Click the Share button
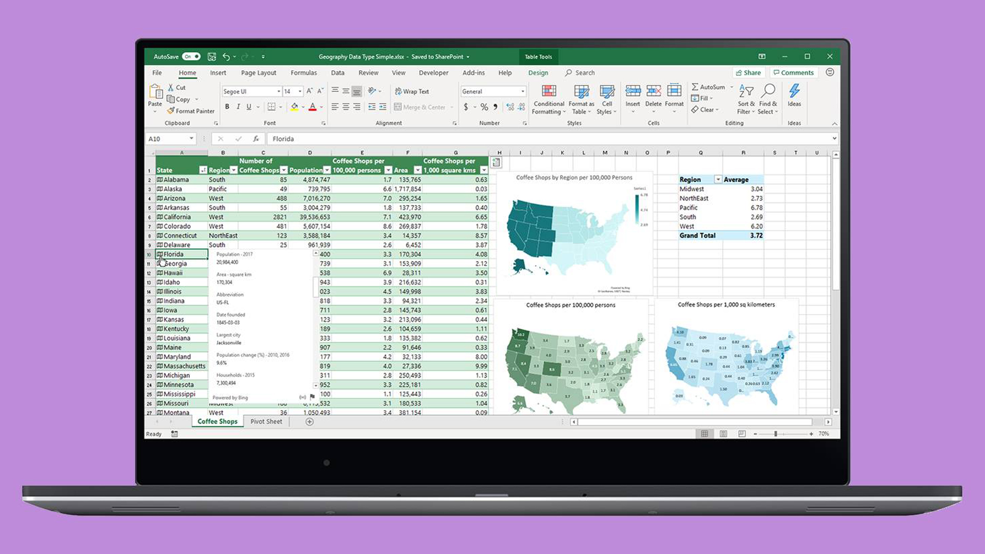The width and height of the screenshot is (985, 554). click(749, 72)
